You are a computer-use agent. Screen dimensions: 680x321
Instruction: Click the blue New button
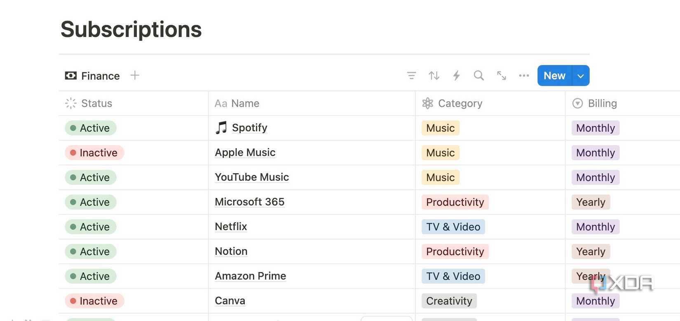[x=554, y=75]
